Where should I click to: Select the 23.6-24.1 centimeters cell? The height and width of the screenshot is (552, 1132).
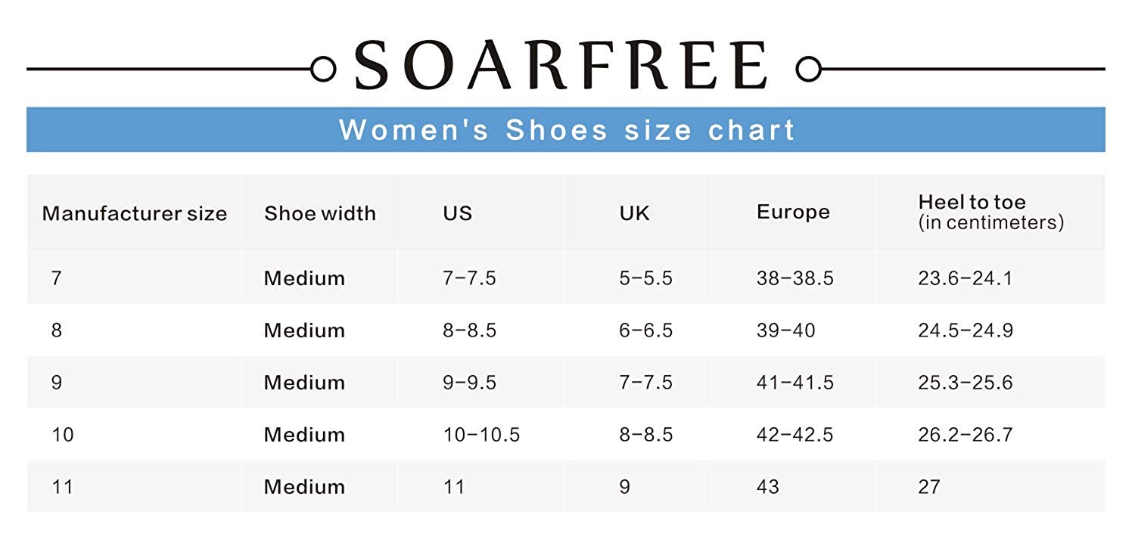point(966,278)
